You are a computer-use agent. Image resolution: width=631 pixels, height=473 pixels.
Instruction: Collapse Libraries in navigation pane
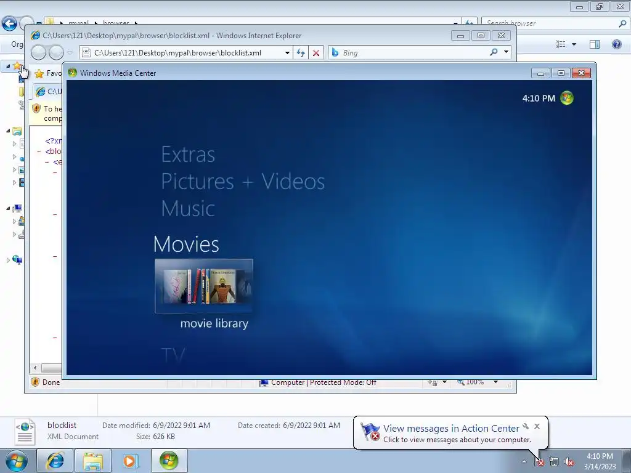click(x=8, y=131)
